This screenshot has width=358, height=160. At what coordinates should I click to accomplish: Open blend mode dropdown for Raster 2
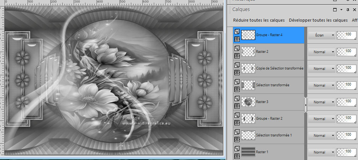[321, 52]
